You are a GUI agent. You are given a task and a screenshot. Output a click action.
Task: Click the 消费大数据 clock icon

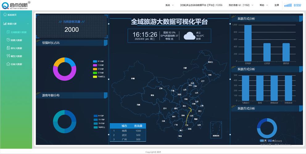[8, 40]
